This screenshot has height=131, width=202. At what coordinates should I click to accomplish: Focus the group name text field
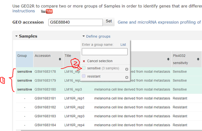pyautogui.click(x=105, y=52)
